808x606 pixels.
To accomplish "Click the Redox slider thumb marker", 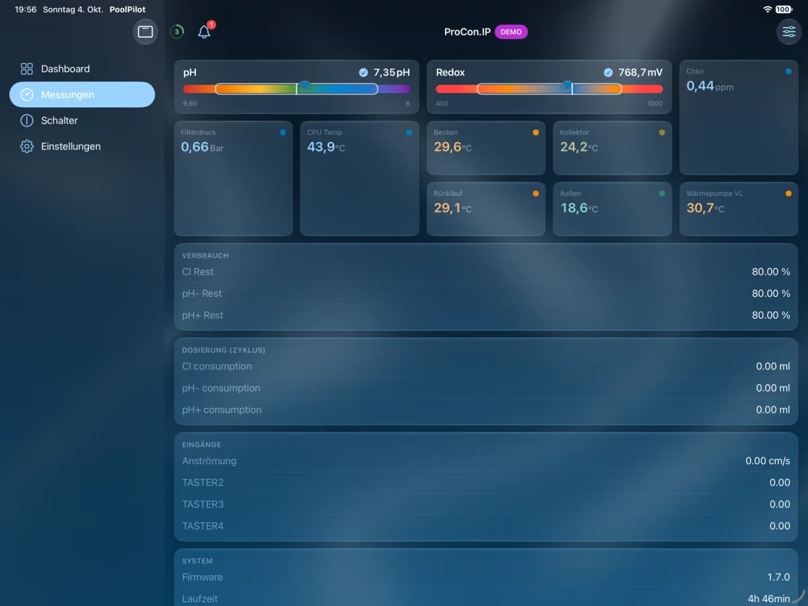I will tap(567, 85).
